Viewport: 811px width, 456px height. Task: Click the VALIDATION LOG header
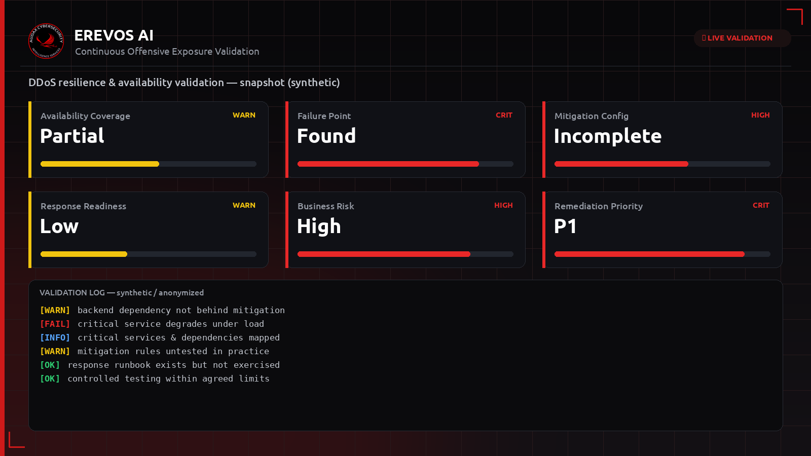[x=122, y=293]
